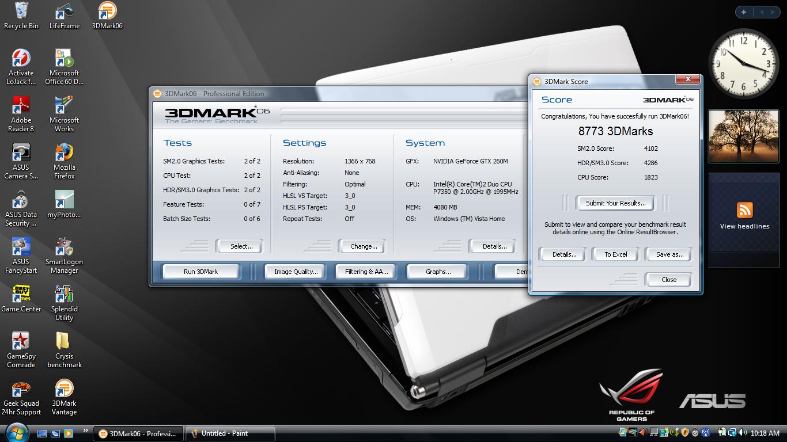Select the Crysis benchmark folder
Image resolution: width=787 pixels, height=442 pixels.
coord(65,350)
